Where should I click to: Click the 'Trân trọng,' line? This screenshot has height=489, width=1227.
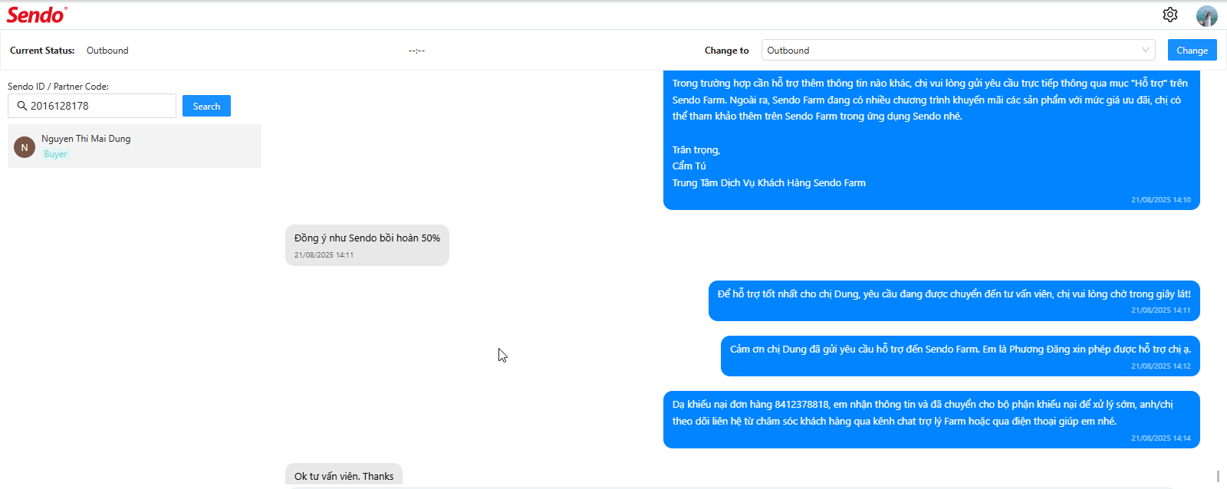696,150
